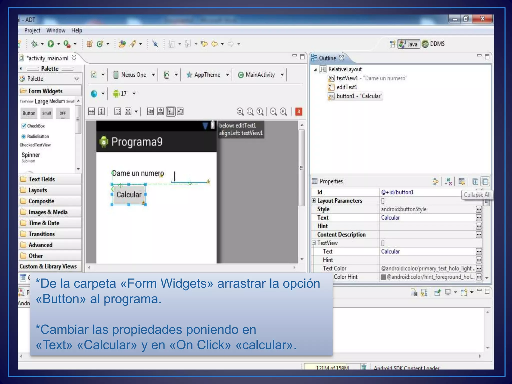Screen dimensions: 512x384
Task: Open the Nexus One device dropdown
Action: [153, 75]
